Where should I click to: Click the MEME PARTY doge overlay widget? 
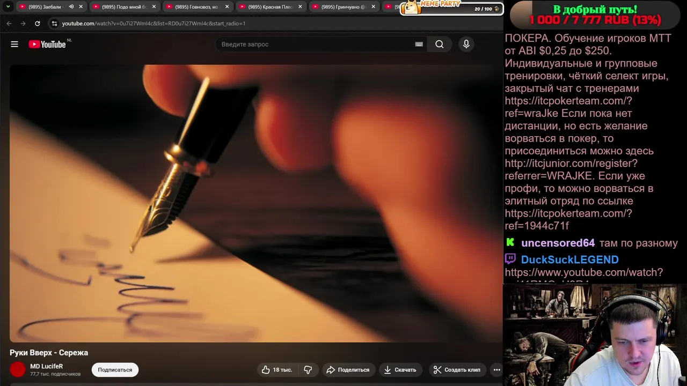pos(452,8)
